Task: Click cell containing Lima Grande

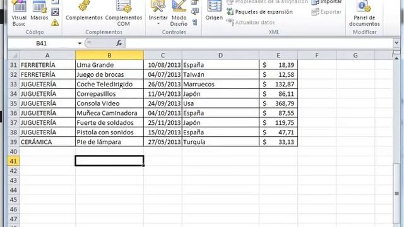Action: (109, 65)
